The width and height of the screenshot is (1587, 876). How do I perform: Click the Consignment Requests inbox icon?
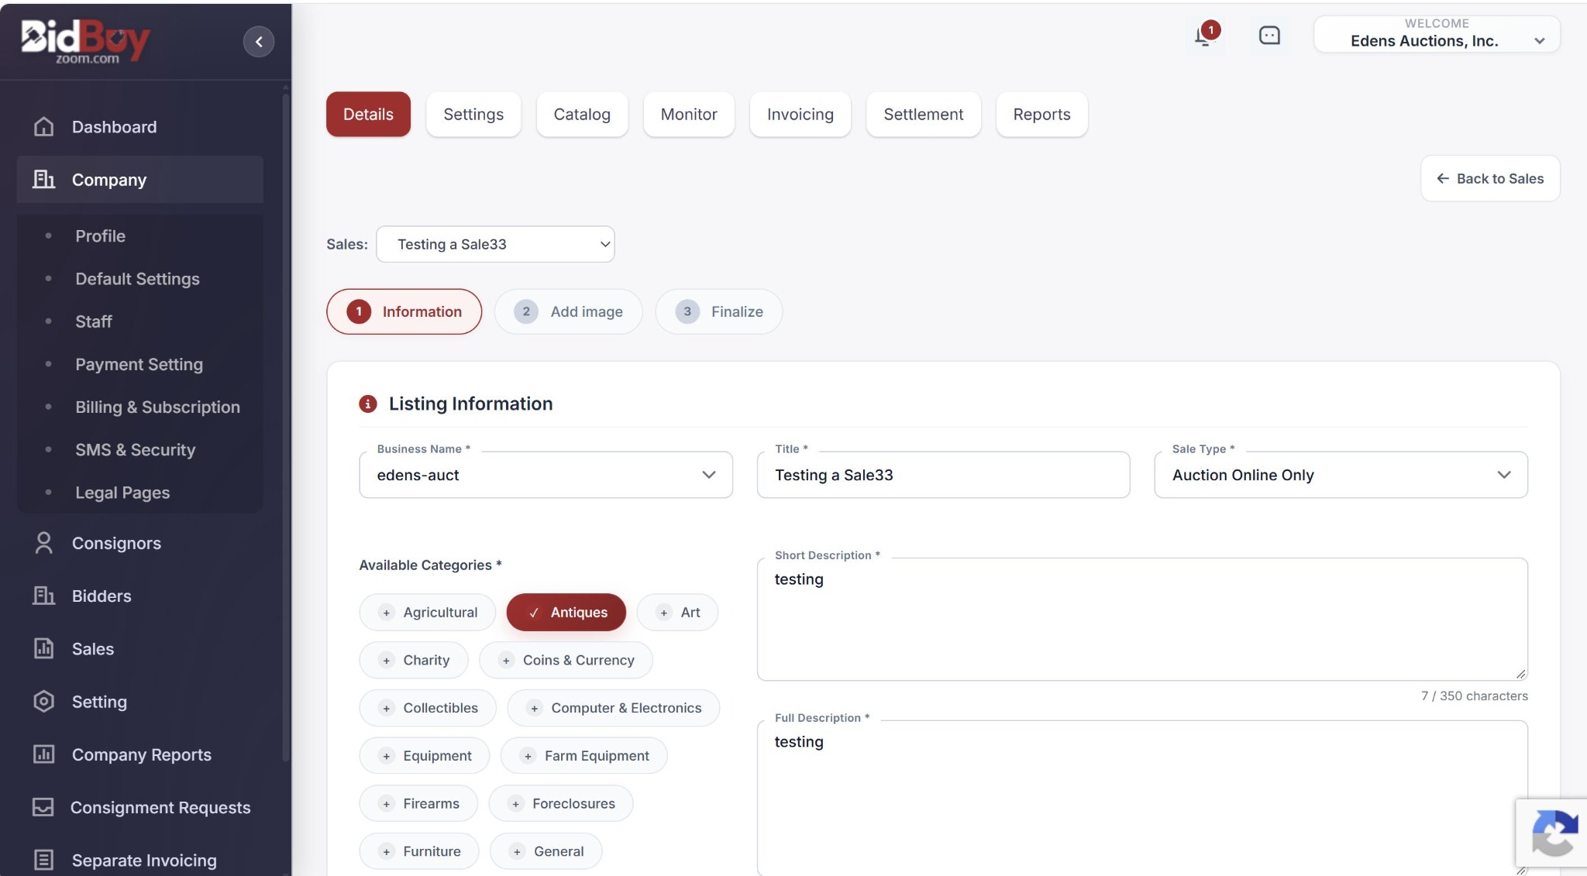point(43,807)
